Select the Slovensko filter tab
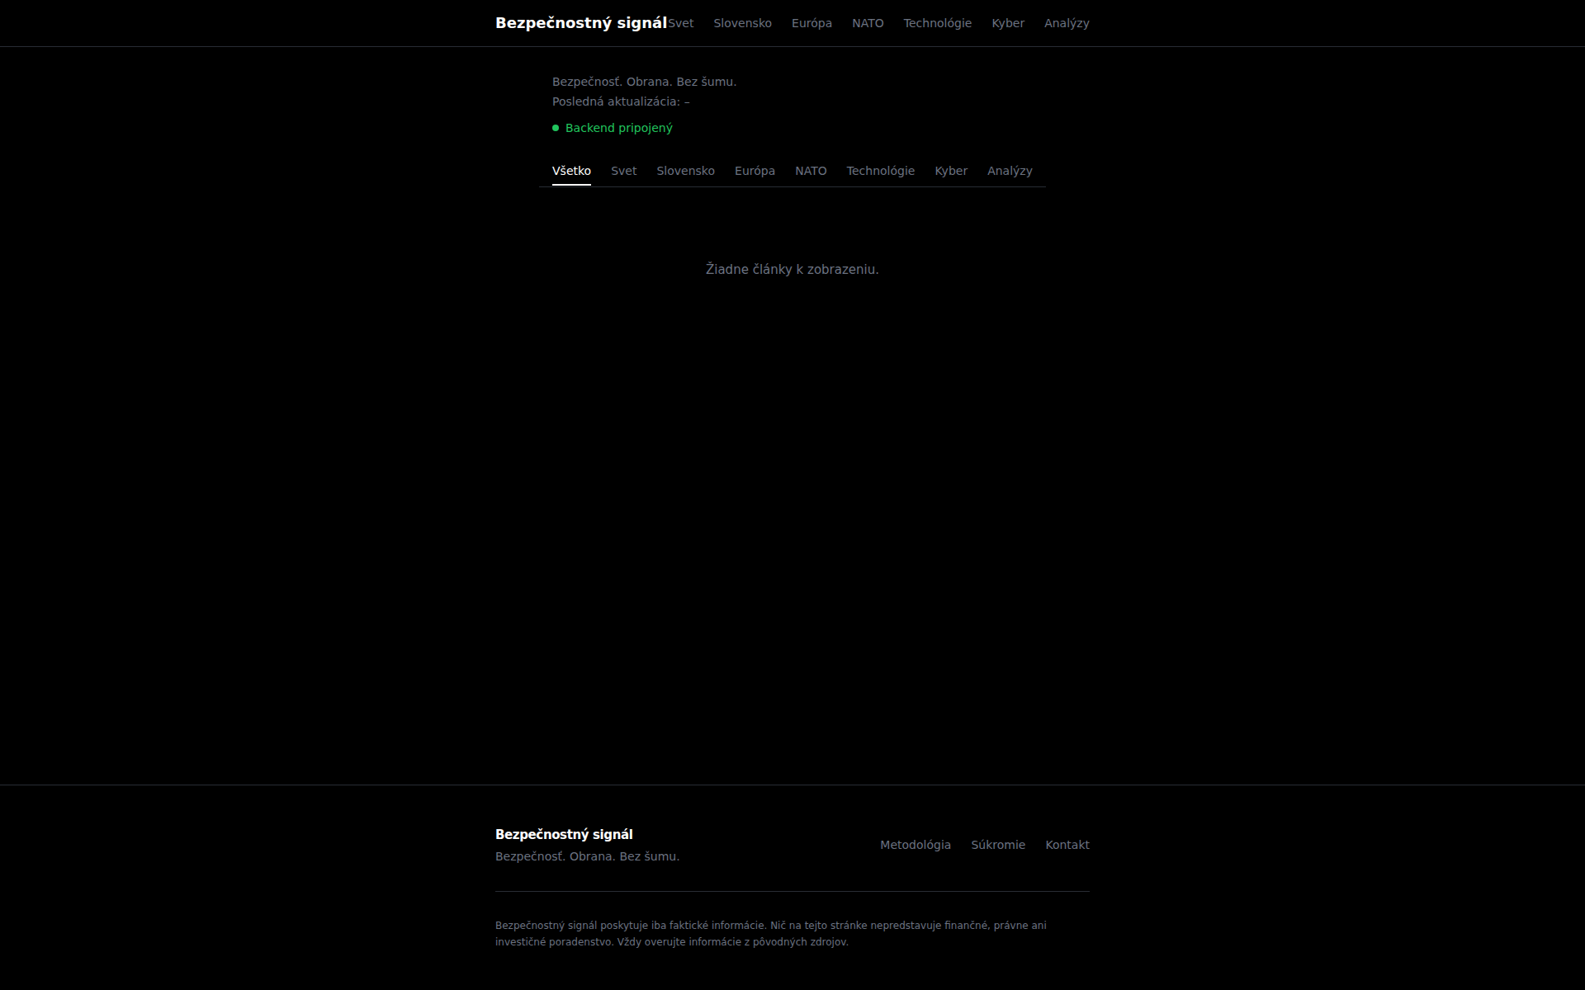This screenshot has width=1585, height=990. point(686,171)
